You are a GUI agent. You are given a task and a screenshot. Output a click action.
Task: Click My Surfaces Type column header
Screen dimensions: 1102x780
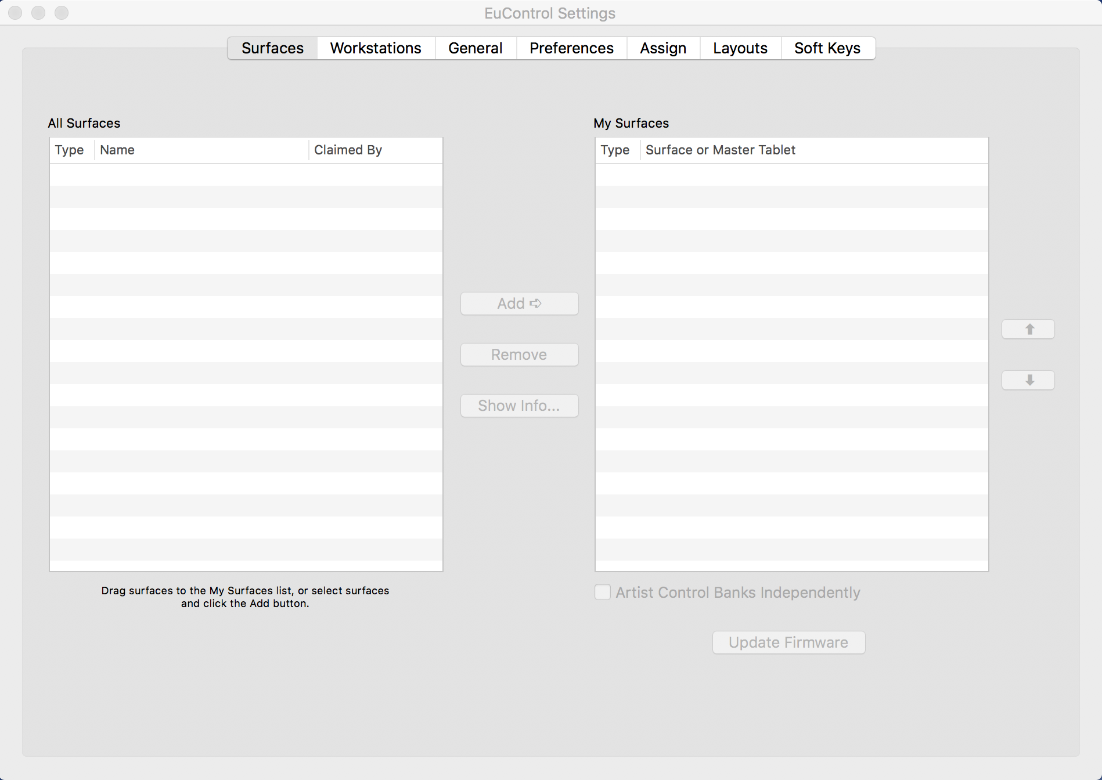(618, 150)
